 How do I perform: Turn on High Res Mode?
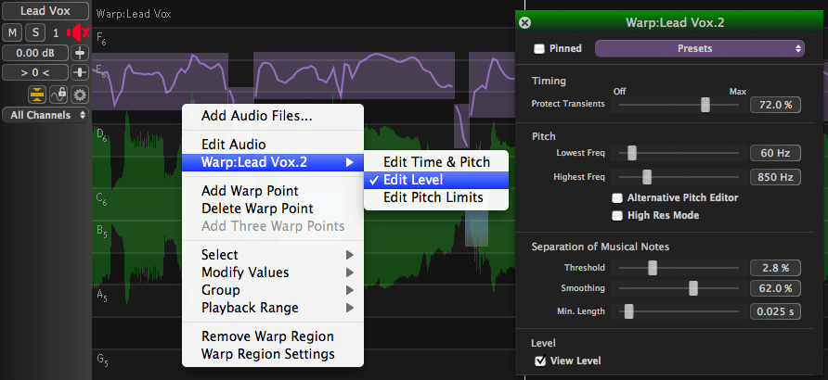pos(617,215)
